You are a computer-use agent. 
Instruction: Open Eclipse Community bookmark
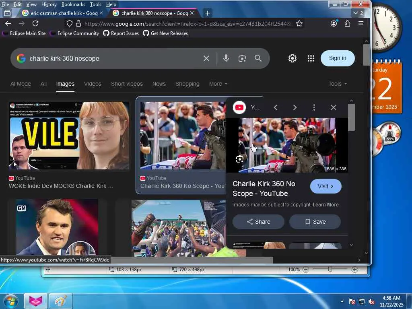click(x=74, y=33)
